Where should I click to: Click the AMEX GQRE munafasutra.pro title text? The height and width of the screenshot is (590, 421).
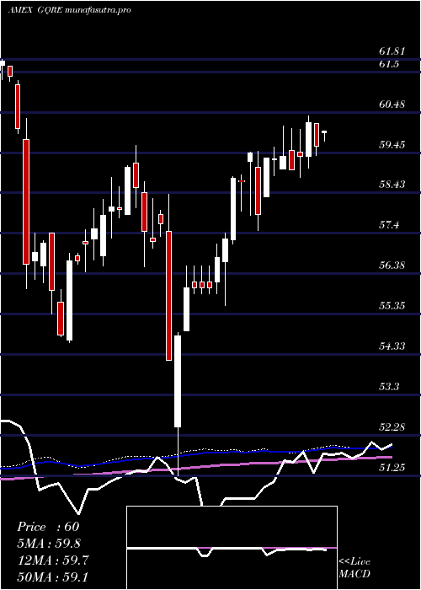point(70,10)
